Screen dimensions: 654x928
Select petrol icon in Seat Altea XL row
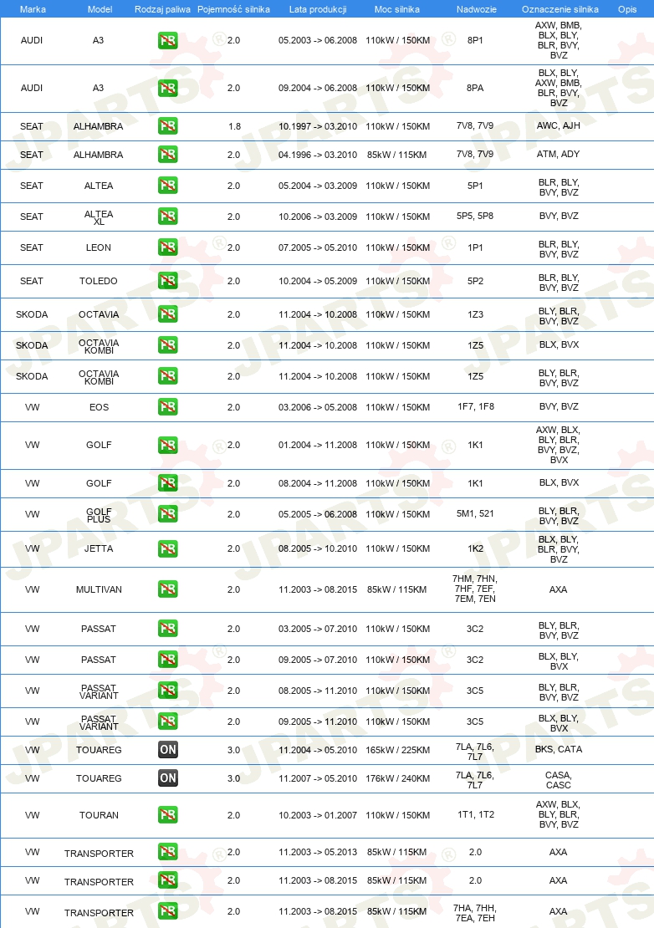pyautogui.click(x=168, y=217)
